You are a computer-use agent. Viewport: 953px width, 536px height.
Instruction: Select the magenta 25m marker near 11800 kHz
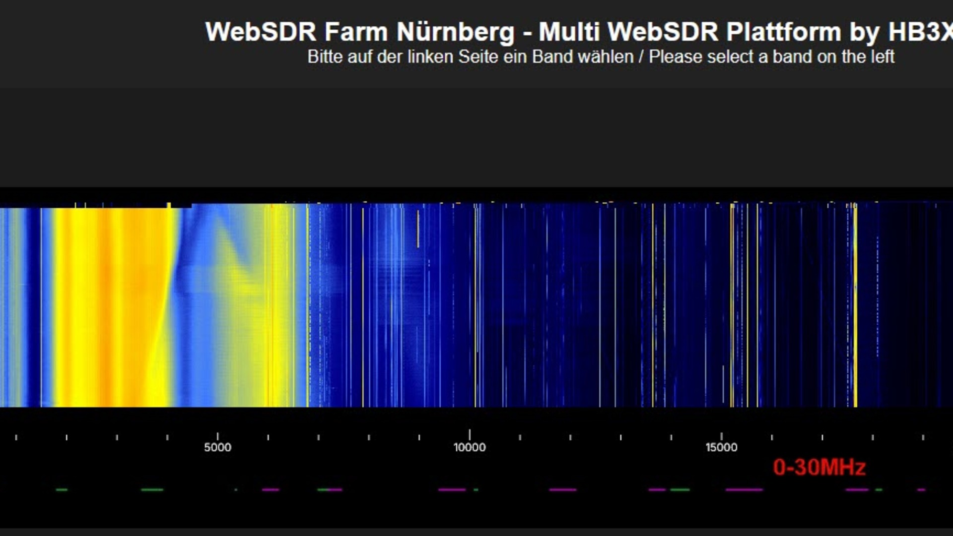tap(563, 490)
